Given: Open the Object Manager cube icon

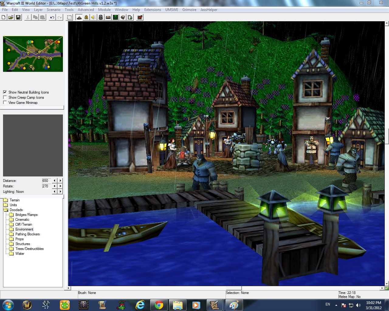Looking at the screenshot, I should pos(123,17).
